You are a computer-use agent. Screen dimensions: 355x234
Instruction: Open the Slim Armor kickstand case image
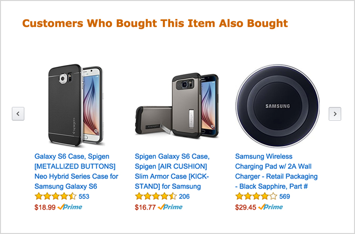177,106
